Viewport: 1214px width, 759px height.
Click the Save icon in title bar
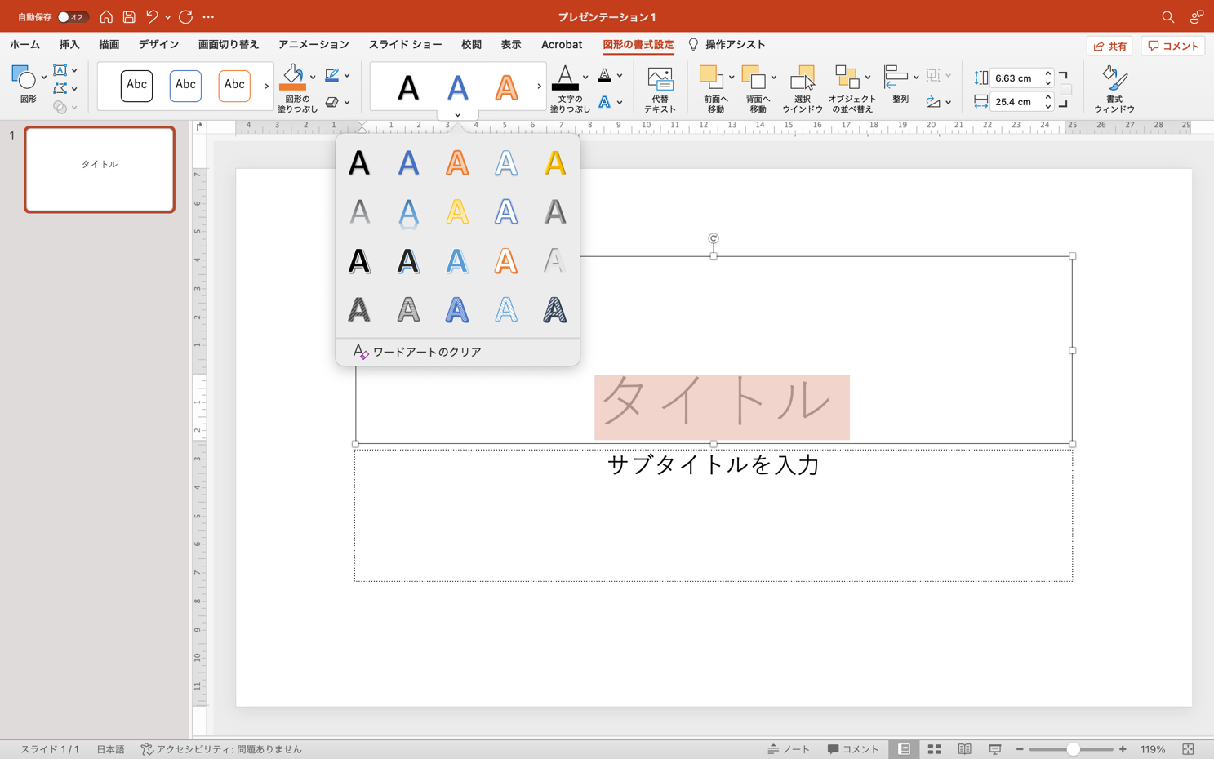click(129, 16)
